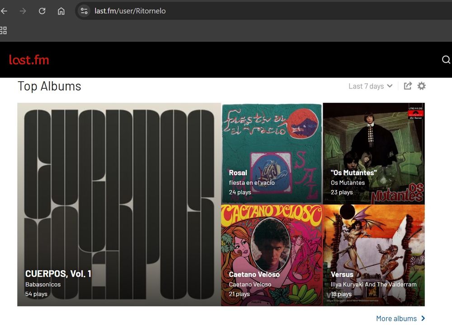This screenshot has height=325, width=452.
Task: Click the CUERPOS, Vol. 1 album title
Action: [58, 274]
